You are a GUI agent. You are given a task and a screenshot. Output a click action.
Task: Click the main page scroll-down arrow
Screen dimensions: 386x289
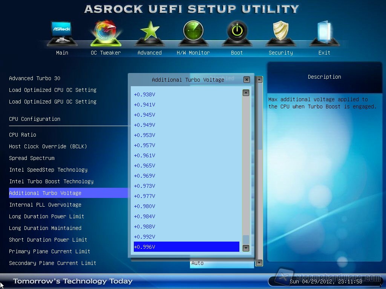(259, 263)
